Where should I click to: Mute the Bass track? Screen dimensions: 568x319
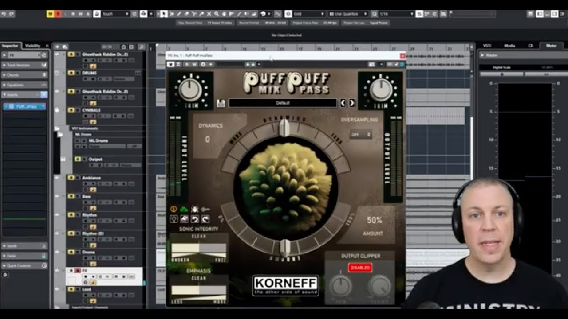point(71,196)
